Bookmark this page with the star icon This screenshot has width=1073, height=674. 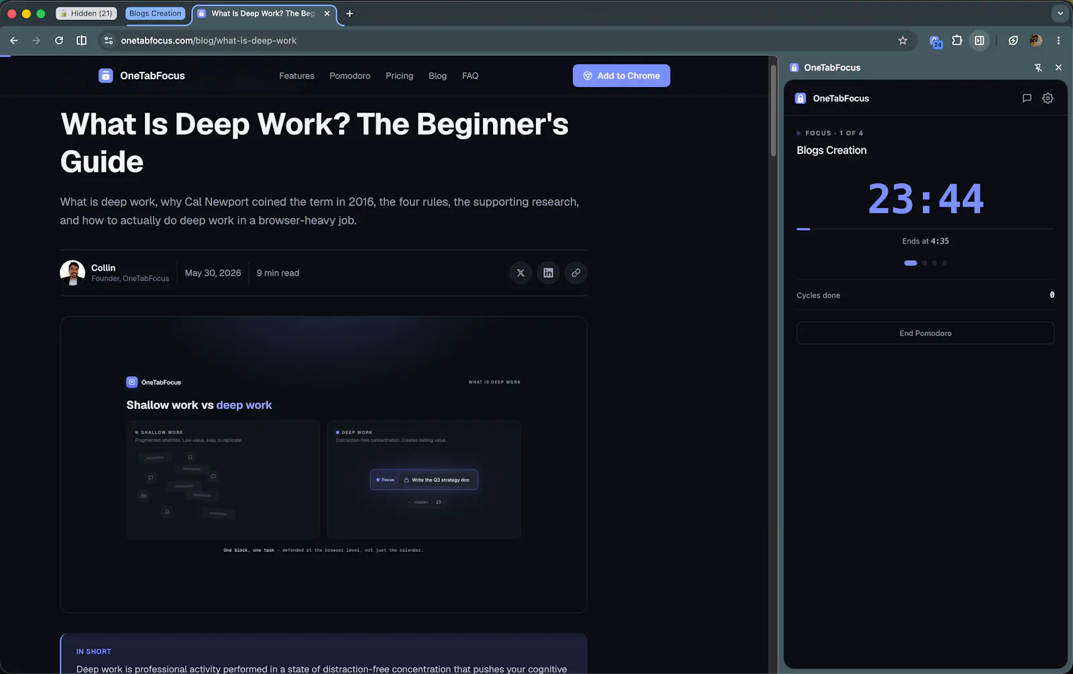[x=903, y=40]
